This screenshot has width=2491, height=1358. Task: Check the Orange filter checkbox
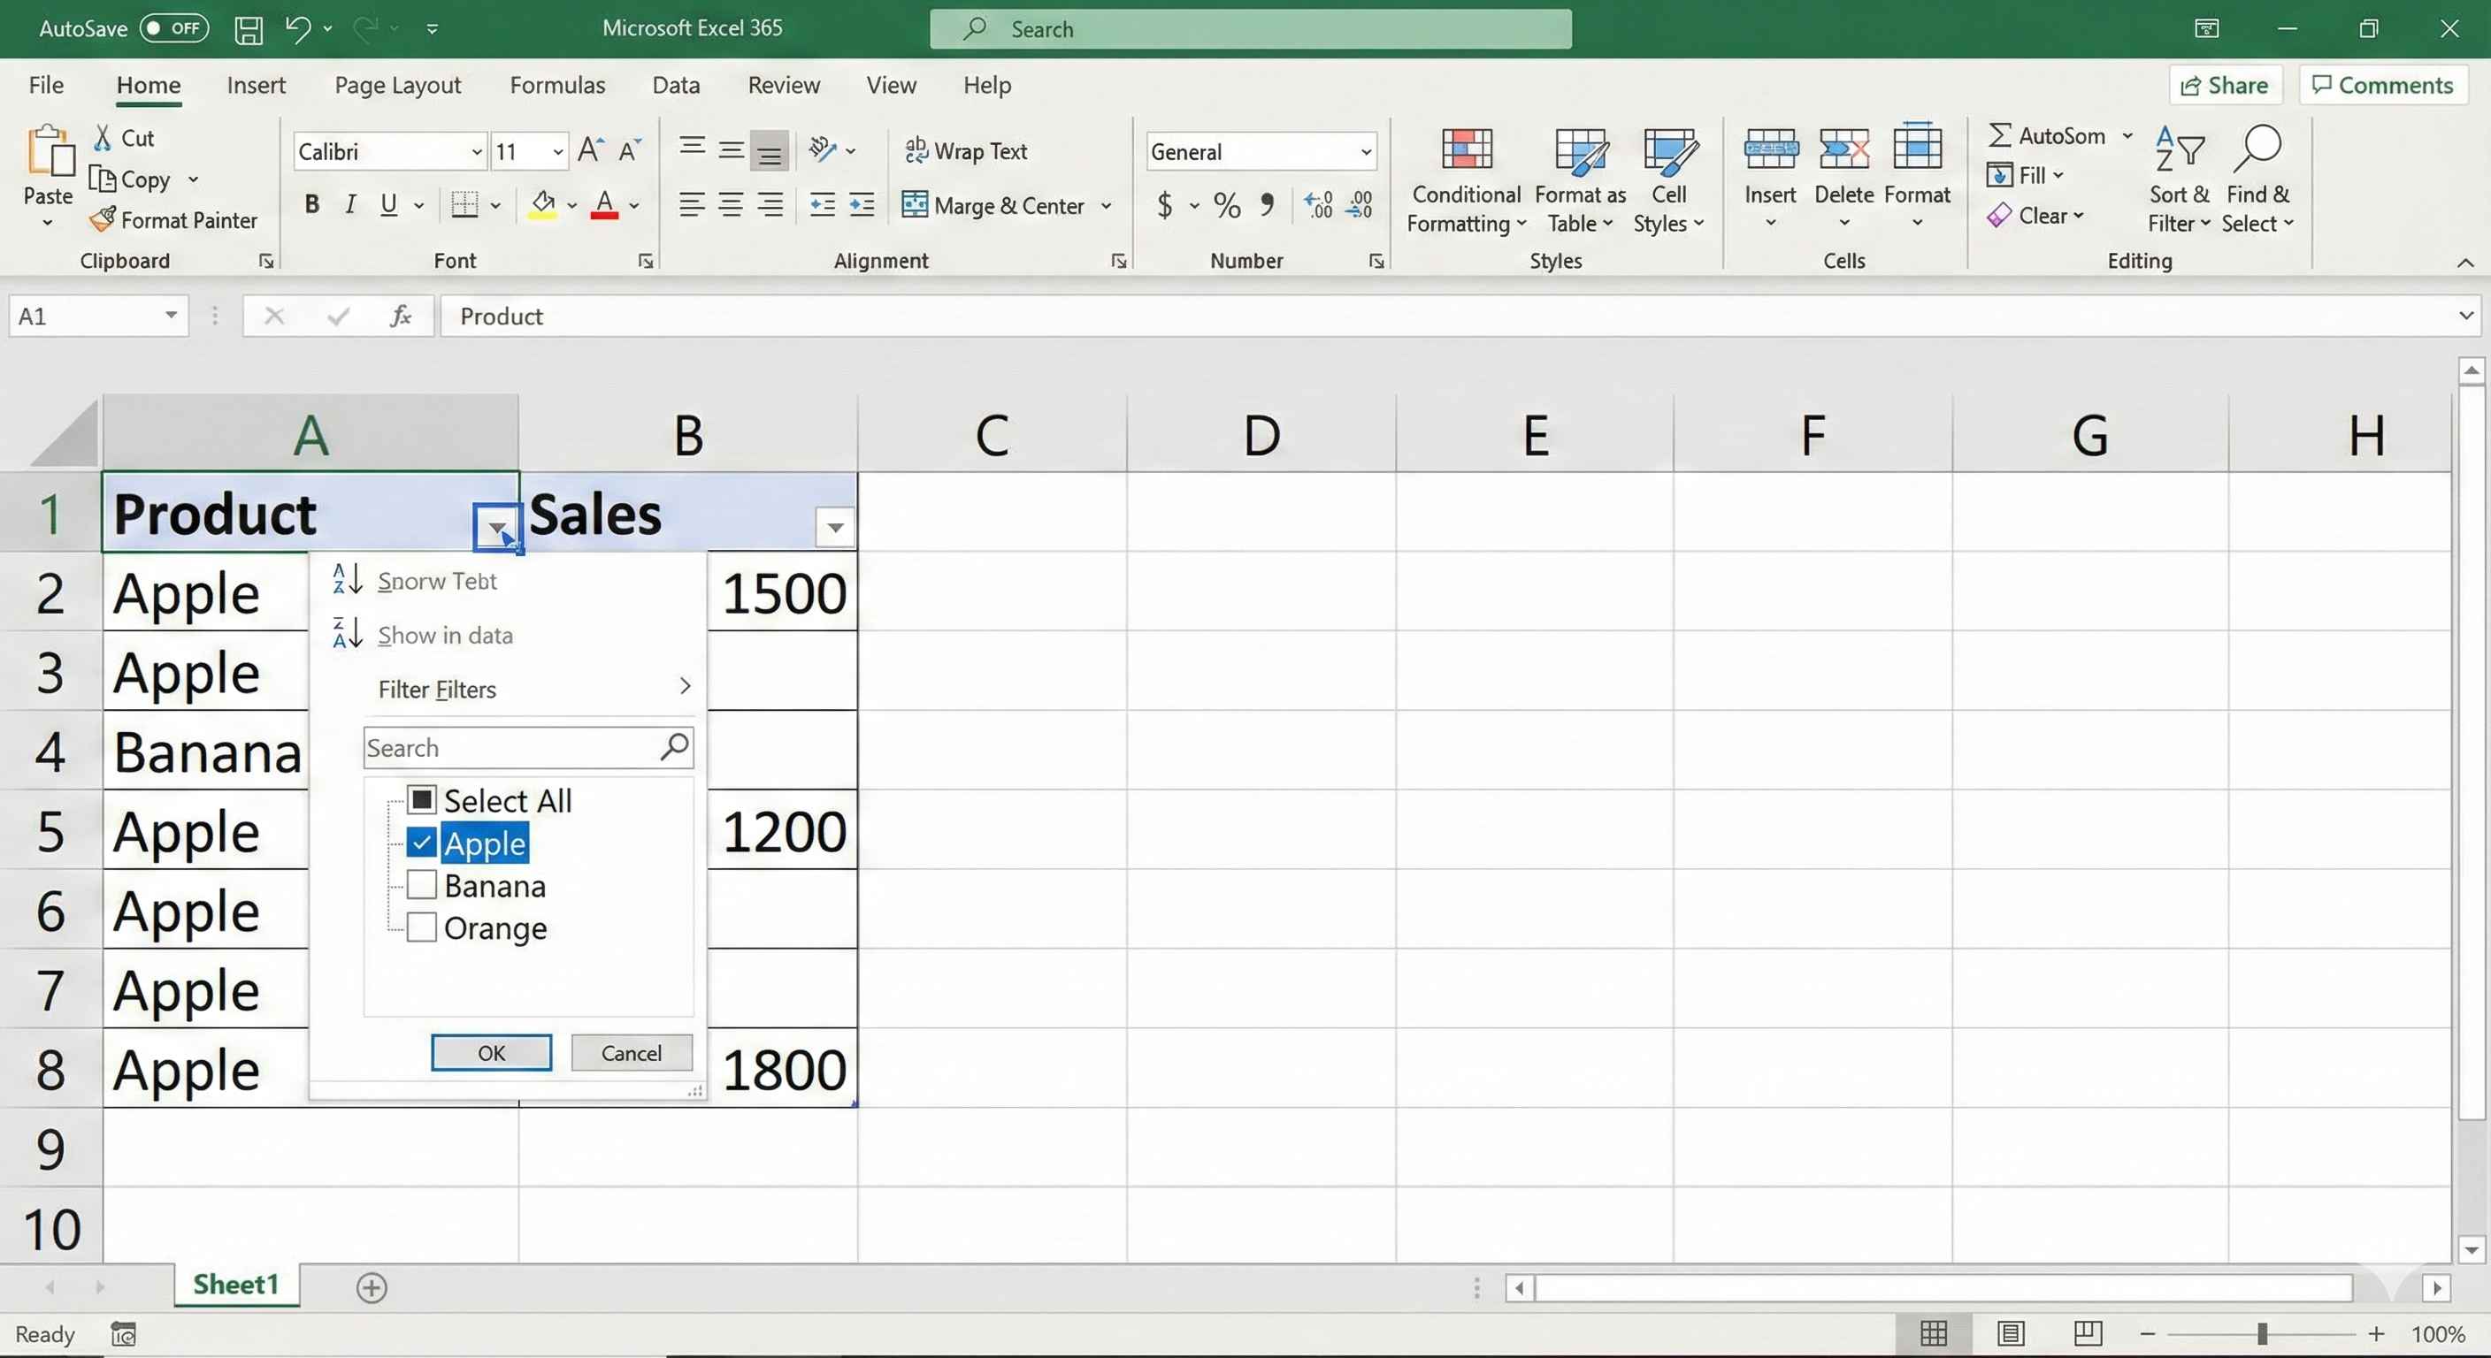(422, 927)
